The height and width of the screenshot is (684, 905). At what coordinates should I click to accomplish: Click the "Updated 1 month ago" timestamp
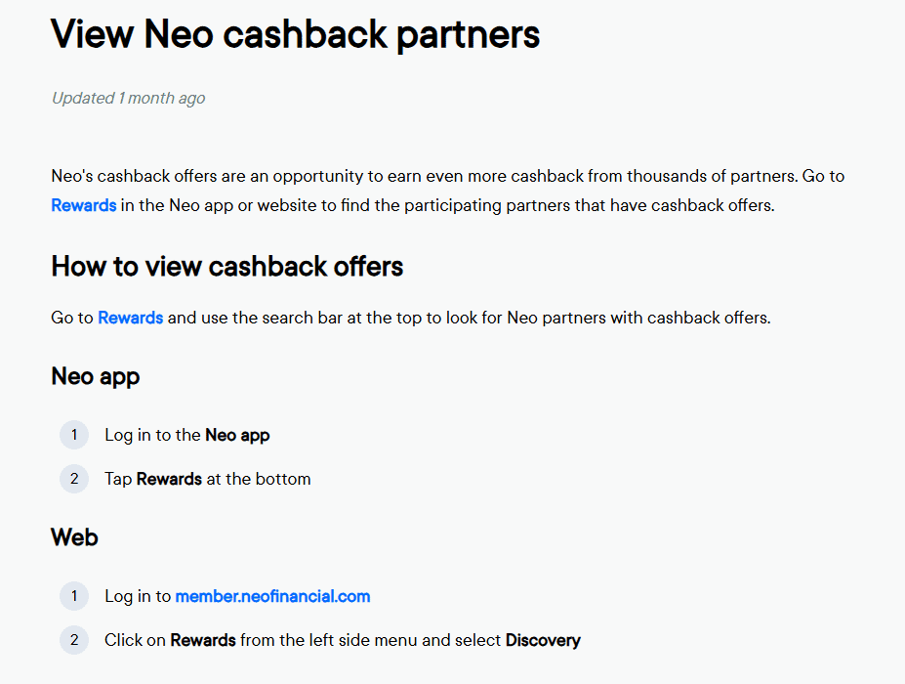point(128,98)
